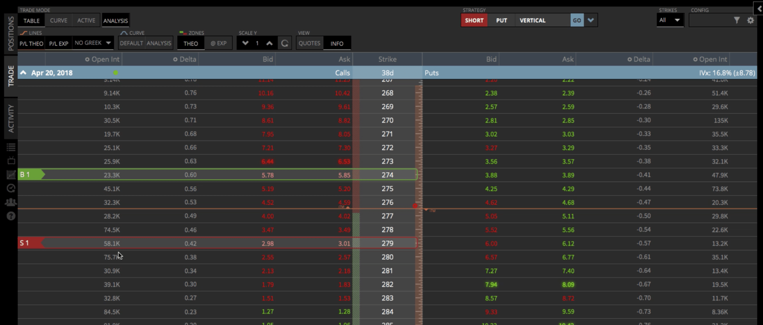Click the 279 call ask 3.01
Viewport: 763px width, 325px height.
[x=344, y=243]
